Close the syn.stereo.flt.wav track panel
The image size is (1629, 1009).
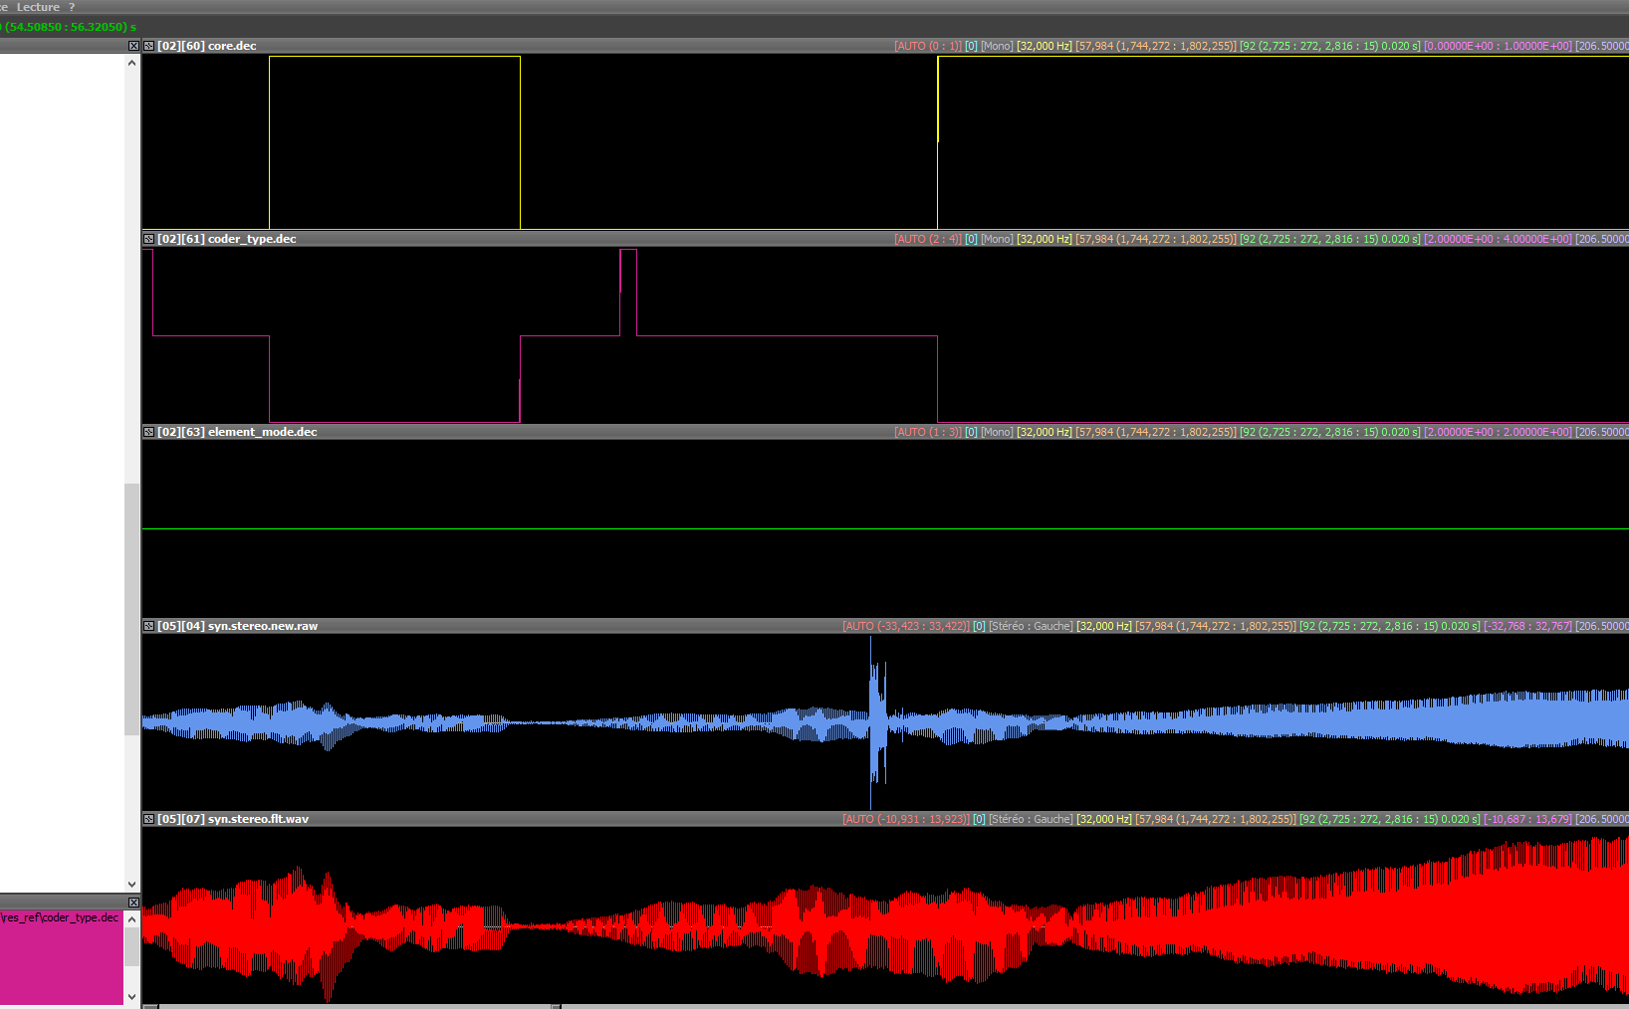pyautogui.click(x=148, y=819)
